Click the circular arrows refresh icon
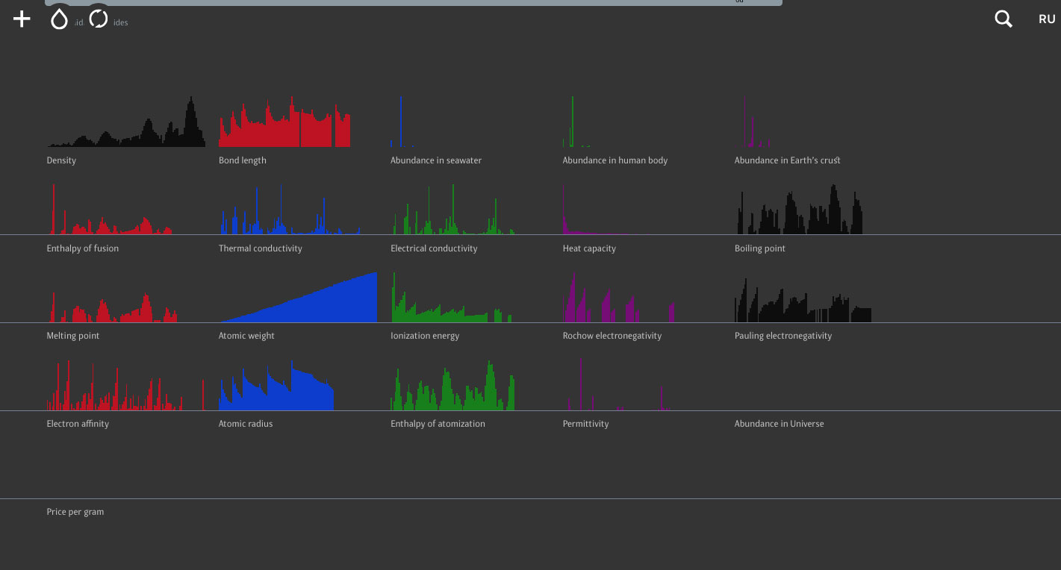 point(99,19)
